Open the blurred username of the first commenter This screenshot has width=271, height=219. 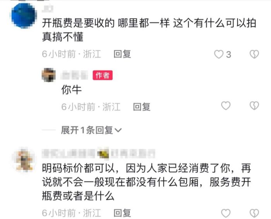(48, 9)
